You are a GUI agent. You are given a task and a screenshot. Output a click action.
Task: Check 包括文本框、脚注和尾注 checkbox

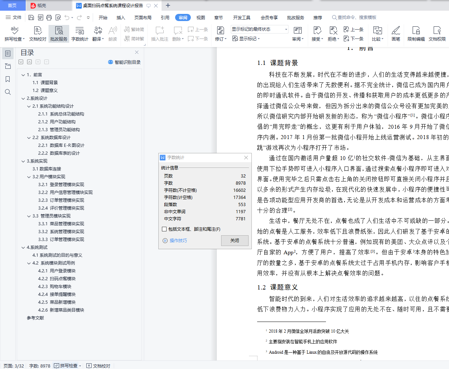click(164, 229)
